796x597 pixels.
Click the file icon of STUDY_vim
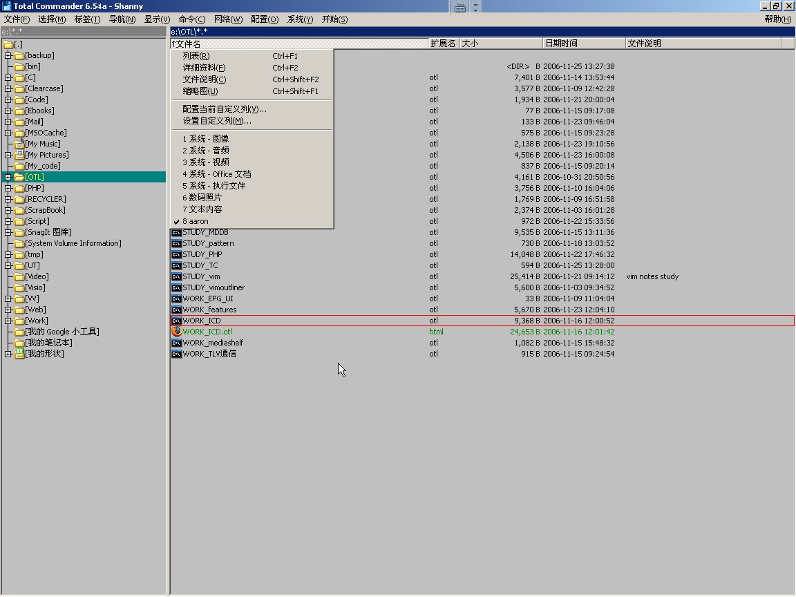[176, 276]
